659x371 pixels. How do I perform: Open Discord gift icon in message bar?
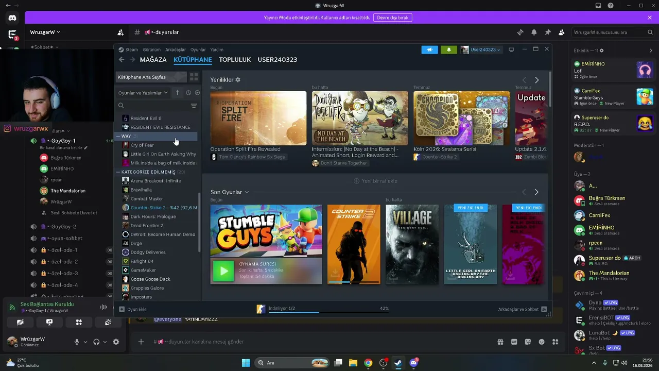500,342
